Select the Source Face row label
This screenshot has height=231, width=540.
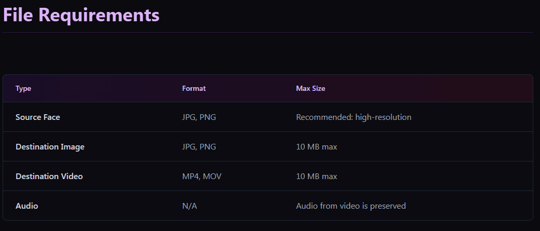(38, 117)
